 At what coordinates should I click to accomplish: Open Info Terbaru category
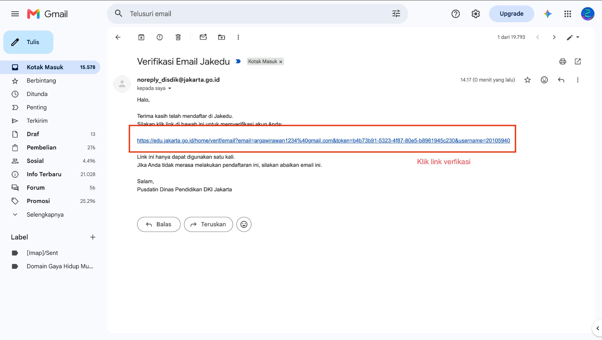click(x=50, y=174)
